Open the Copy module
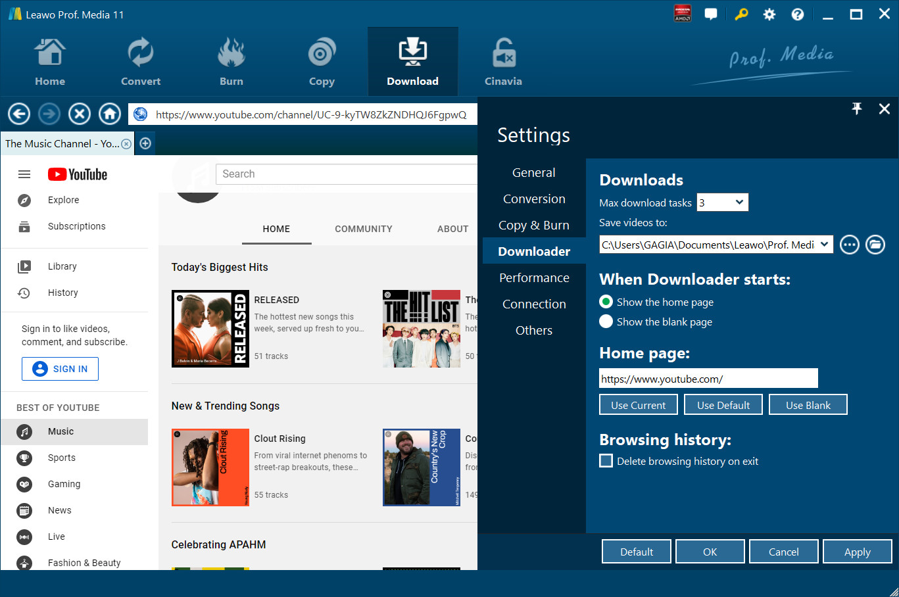 [x=322, y=62]
